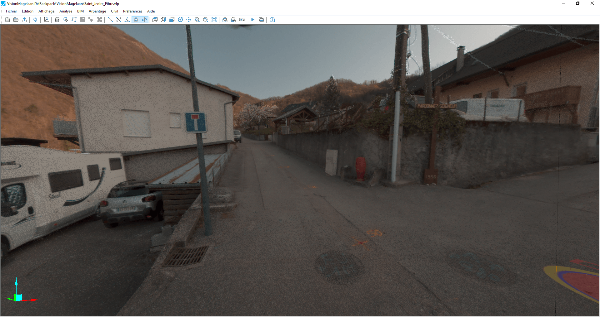The width and height of the screenshot is (600, 317).
Task: Select the angle measurement tool
Action: pyautogui.click(x=127, y=20)
